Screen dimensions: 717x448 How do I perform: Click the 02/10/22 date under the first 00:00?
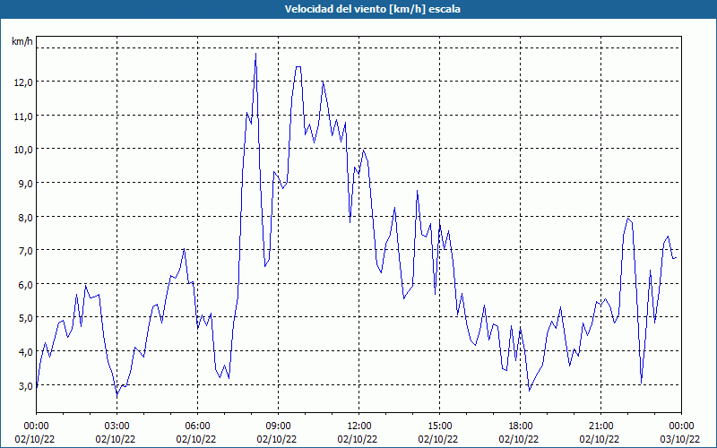click(x=35, y=439)
